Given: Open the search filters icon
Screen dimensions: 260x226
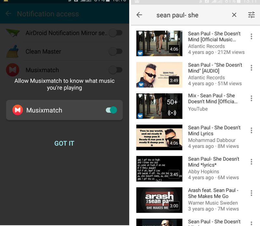Looking at the screenshot, I should 251,15.
